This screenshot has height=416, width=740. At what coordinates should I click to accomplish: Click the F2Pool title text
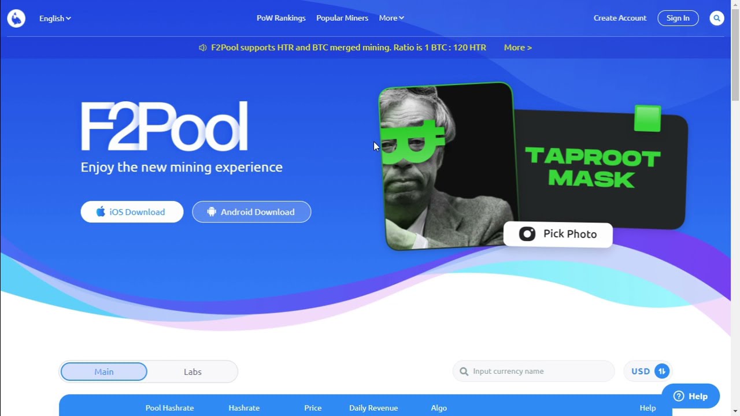(164, 127)
